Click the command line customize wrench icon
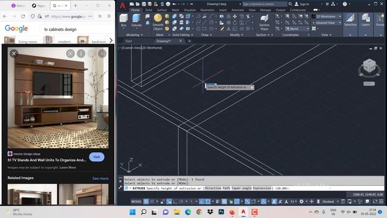The width and height of the screenshot is (387, 218). 120,188
